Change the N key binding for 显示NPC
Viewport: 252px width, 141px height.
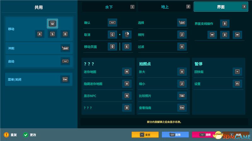[127, 96]
